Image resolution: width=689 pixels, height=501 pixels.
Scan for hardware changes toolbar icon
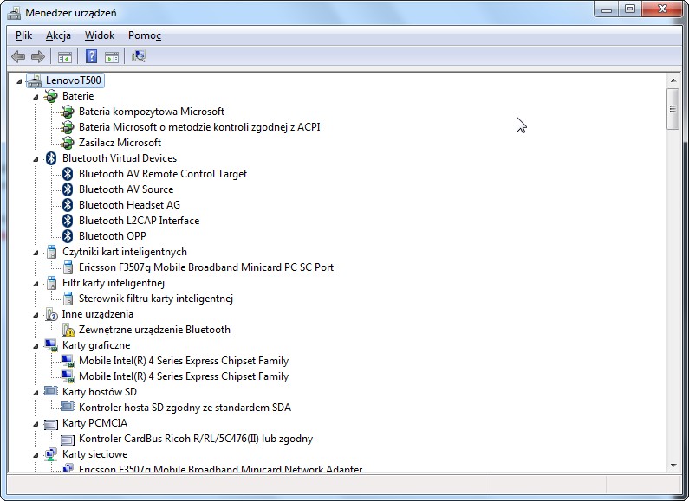(139, 56)
